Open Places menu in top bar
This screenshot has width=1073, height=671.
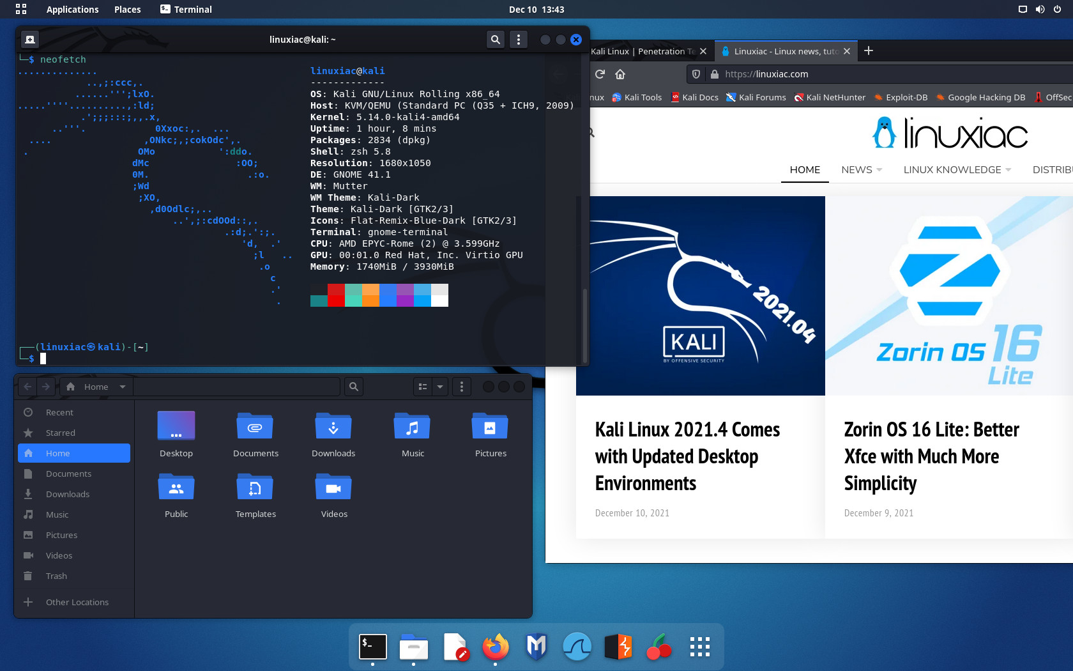click(127, 9)
